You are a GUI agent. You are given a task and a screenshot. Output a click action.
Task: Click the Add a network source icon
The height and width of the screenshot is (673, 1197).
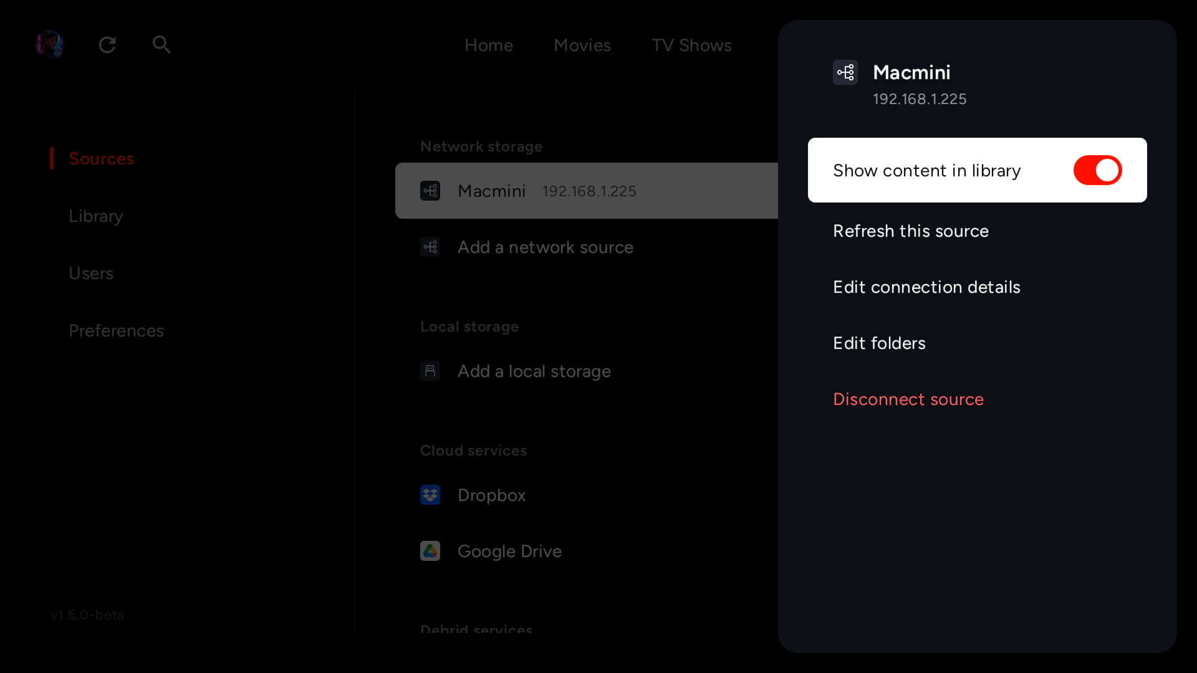pyautogui.click(x=430, y=247)
